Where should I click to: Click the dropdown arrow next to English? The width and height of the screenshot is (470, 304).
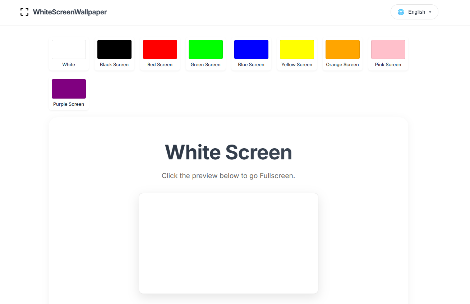430,12
